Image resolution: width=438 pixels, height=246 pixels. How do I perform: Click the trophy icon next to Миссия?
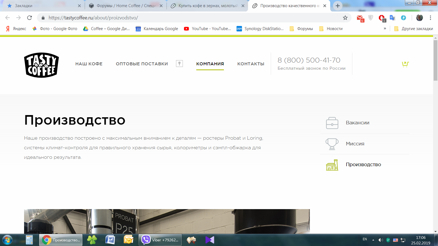(332, 144)
